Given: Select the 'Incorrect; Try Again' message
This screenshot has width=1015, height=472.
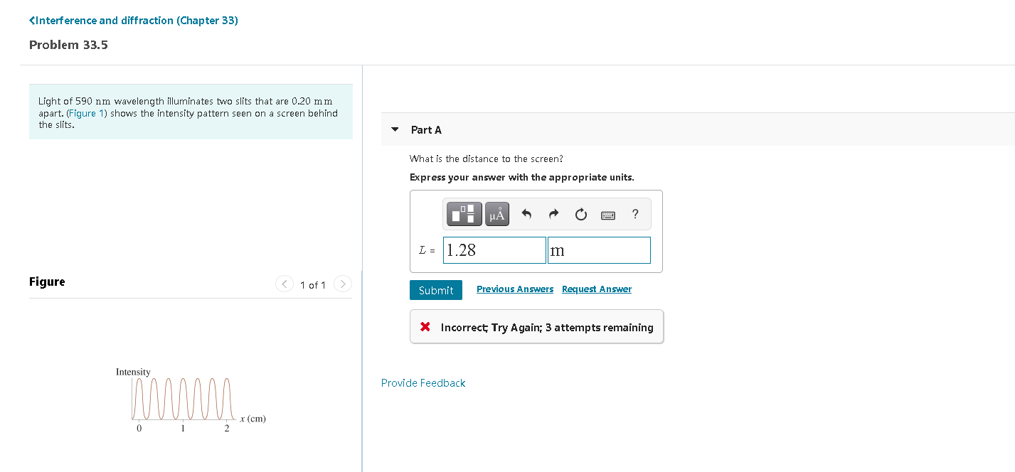Looking at the screenshot, I should (x=547, y=328).
